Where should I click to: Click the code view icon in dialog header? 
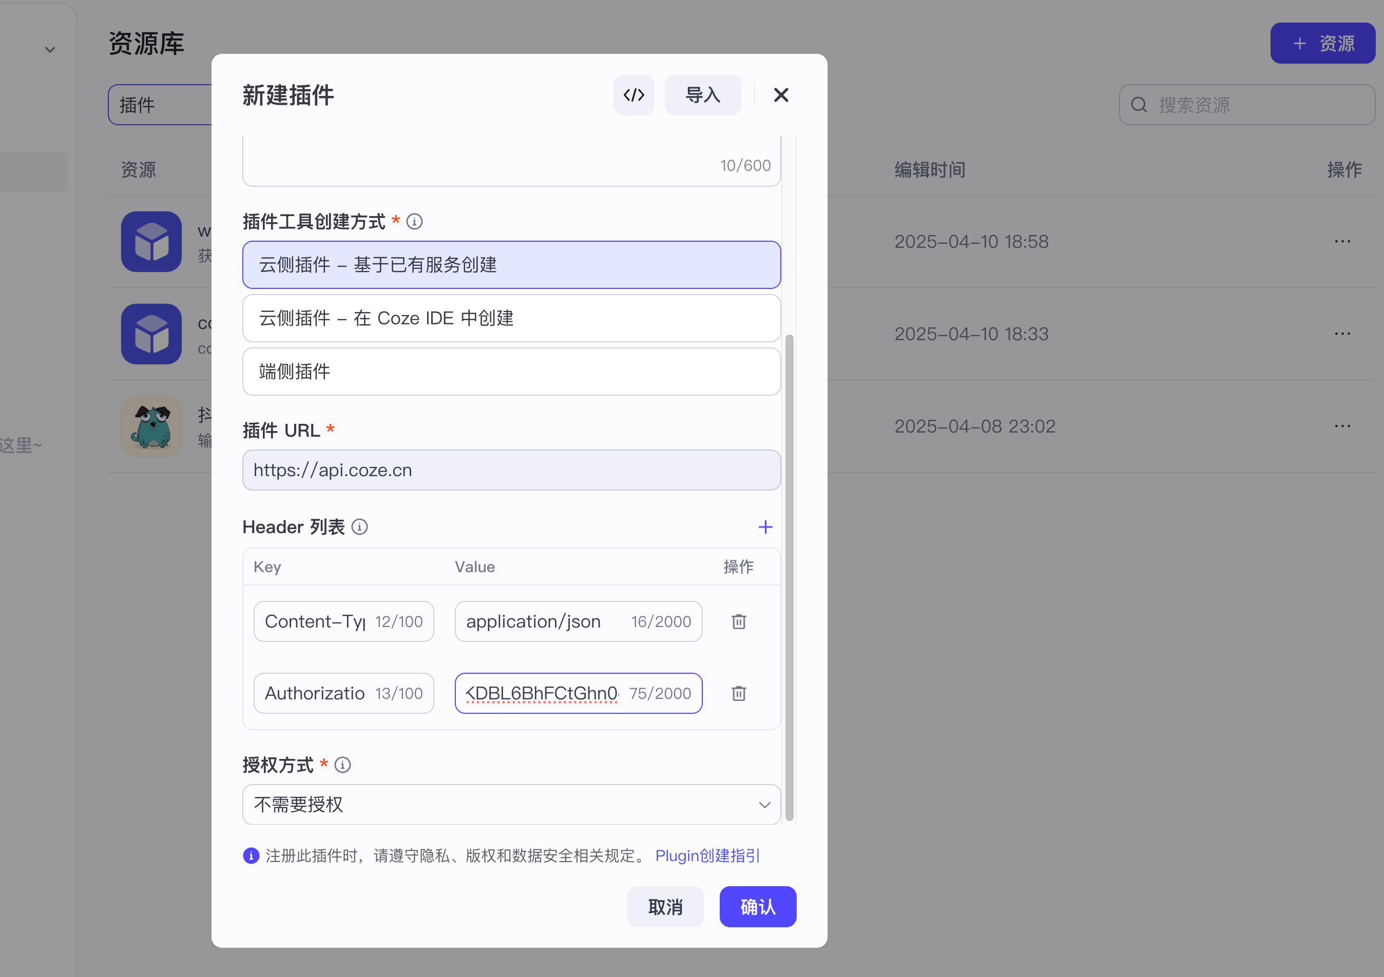(x=633, y=95)
